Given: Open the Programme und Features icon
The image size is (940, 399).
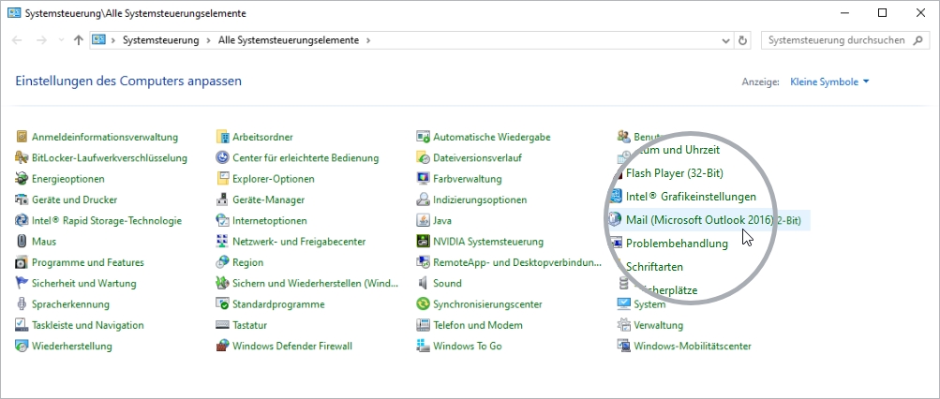Looking at the screenshot, I should pyautogui.click(x=22, y=262).
